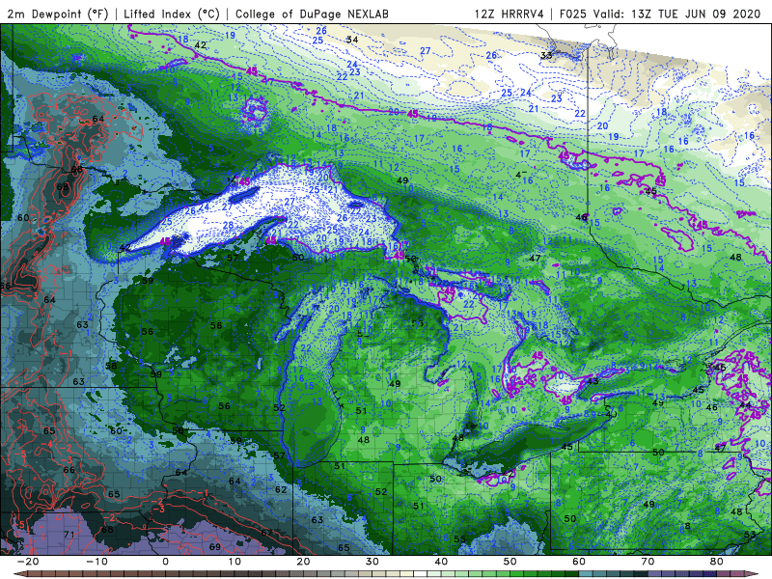Click the "40" colorbar tick label
The height and width of the screenshot is (579, 772).
441,562
